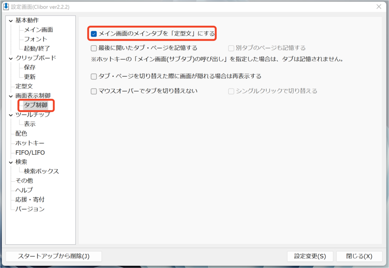This screenshot has height=268, width=389.
Task: Check マウスオーバーでタブを切り替えない option
Action: coord(94,91)
